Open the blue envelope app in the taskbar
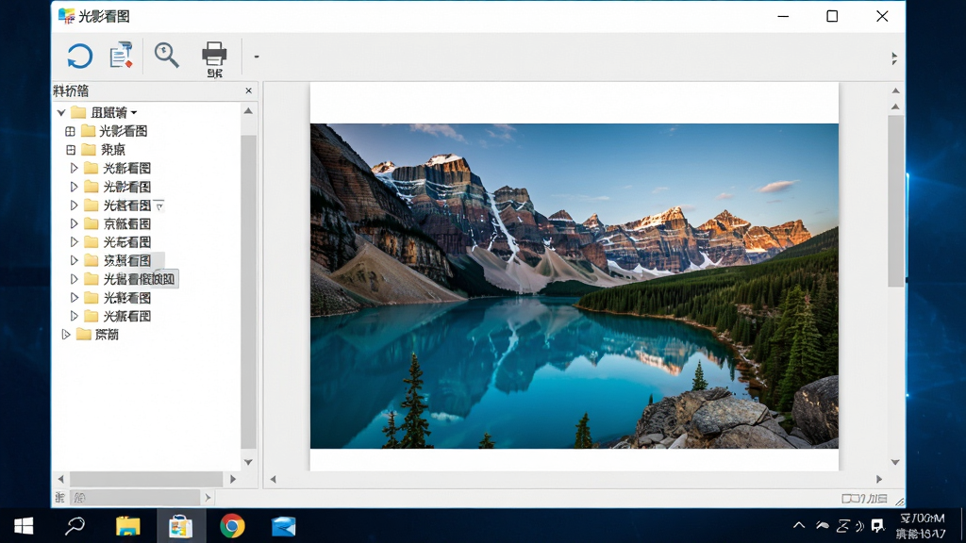Image resolution: width=966 pixels, height=543 pixels. coord(284,526)
